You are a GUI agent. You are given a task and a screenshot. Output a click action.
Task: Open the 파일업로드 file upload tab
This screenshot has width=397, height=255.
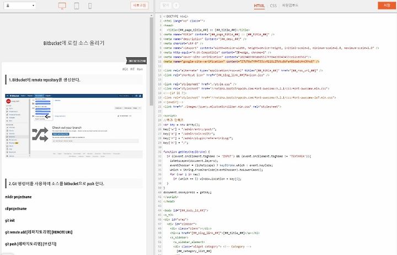point(290,6)
